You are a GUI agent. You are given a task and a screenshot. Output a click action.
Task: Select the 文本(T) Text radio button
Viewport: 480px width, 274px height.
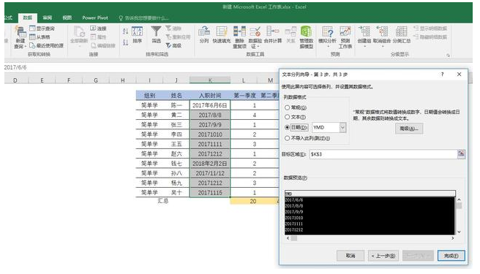coord(287,117)
